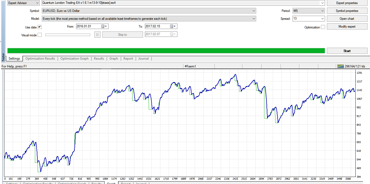Click the pause button beside Skip to

click(97, 35)
